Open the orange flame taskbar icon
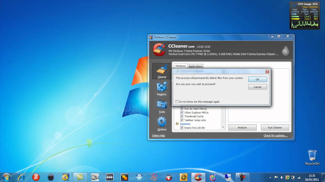The image size is (325, 182). (x=124, y=177)
